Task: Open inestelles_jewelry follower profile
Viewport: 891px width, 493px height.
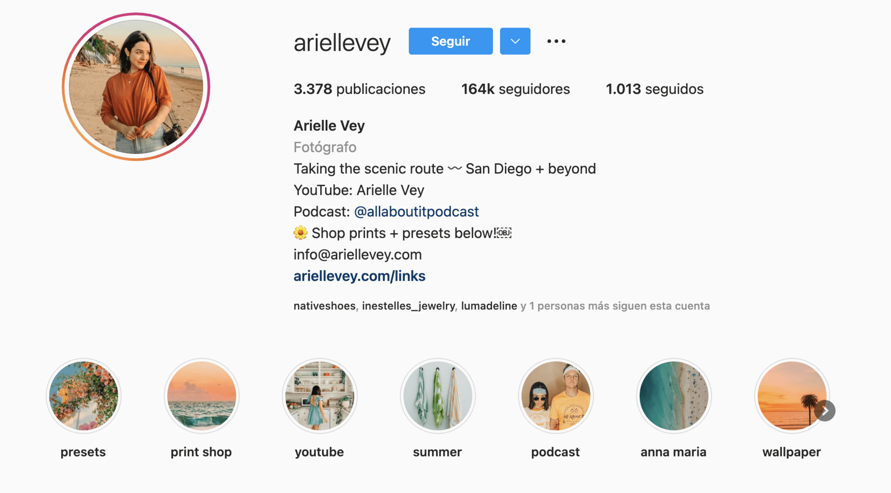Action: [x=408, y=306]
